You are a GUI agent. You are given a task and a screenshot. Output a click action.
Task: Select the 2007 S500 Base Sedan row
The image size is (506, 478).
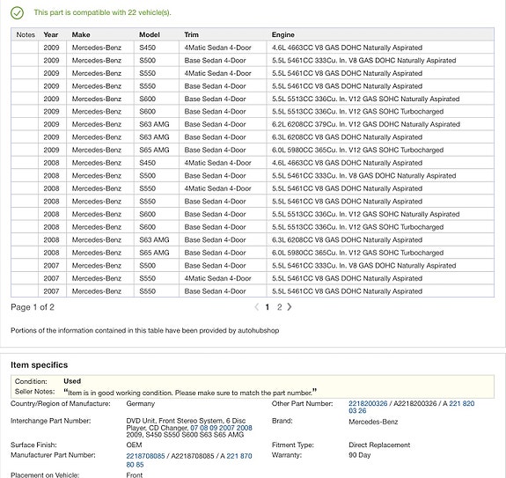pos(253,266)
